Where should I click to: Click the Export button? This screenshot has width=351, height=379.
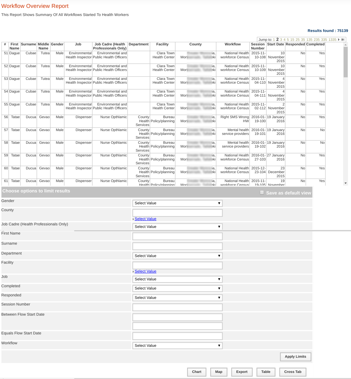pos(242,372)
